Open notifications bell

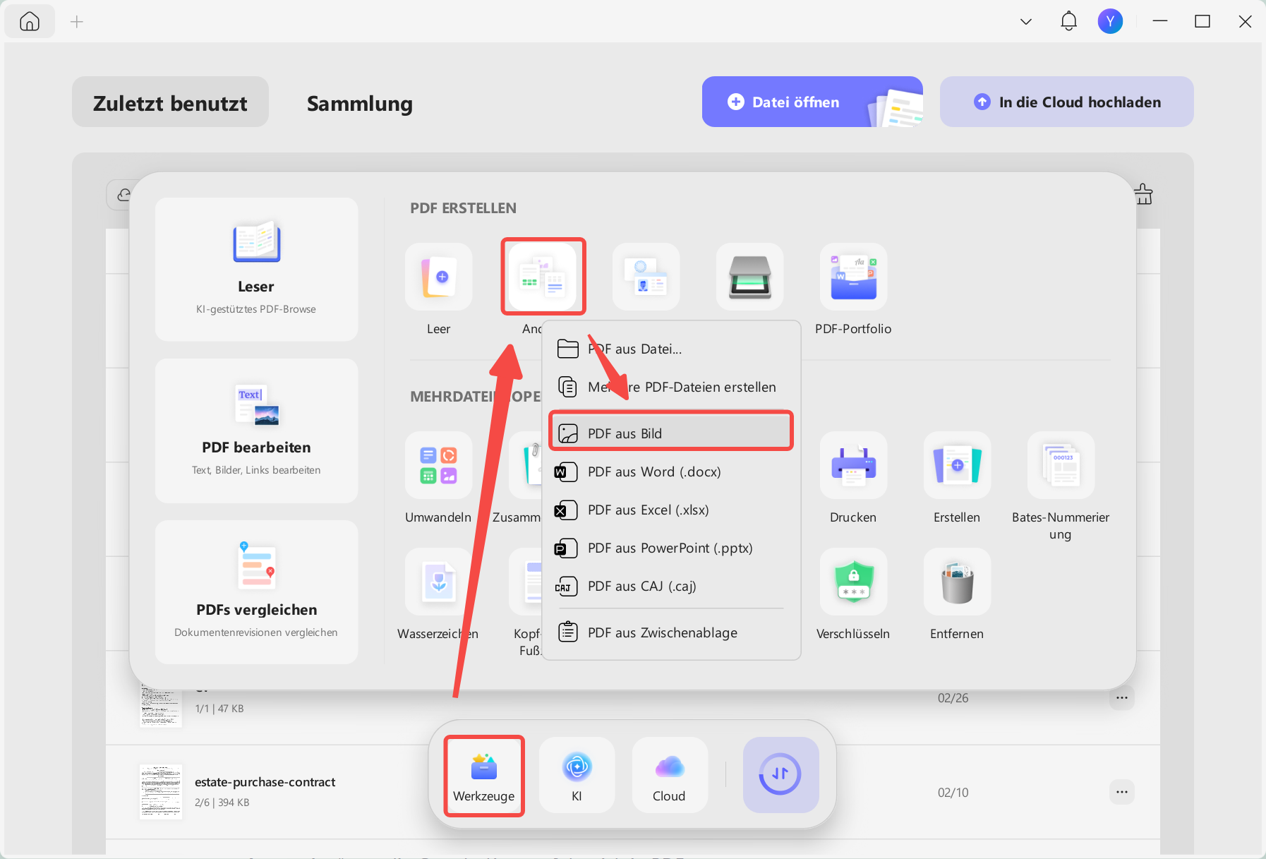[1068, 21]
